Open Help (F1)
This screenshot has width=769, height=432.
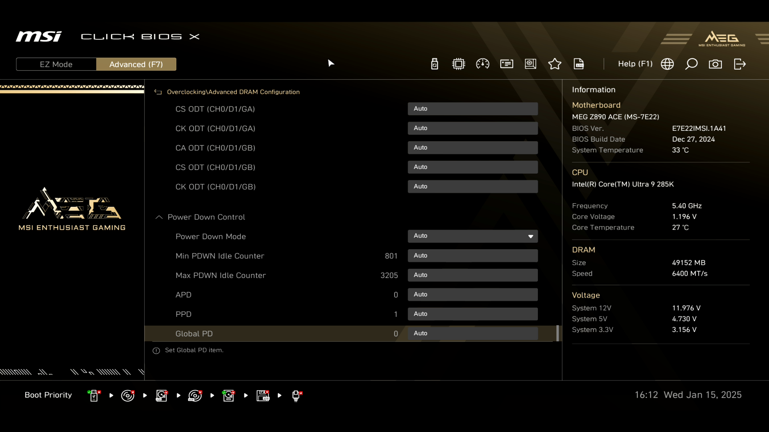635,64
